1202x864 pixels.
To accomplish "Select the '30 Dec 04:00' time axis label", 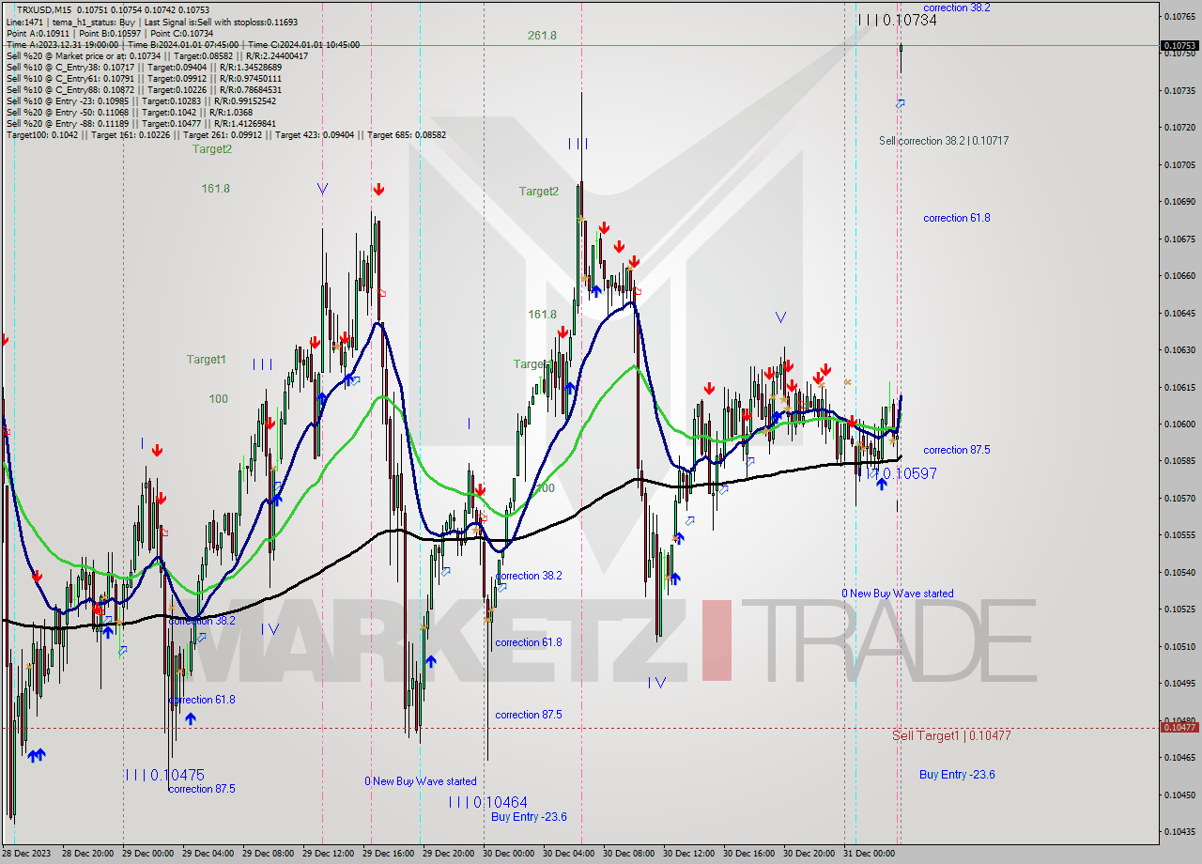I will 568,854.
